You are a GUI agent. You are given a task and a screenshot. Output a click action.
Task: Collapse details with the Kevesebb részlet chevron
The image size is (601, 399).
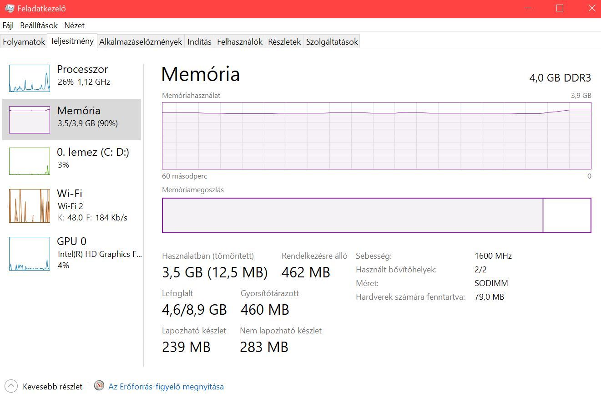tap(11, 386)
